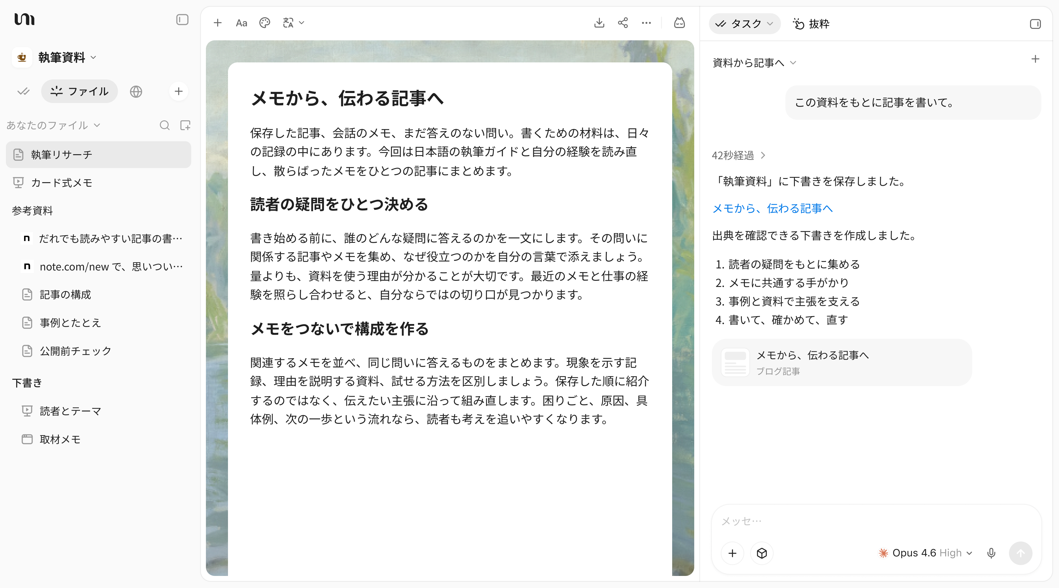
Task: Change the Opus 4.6 High model
Action: tap(925, 553)
